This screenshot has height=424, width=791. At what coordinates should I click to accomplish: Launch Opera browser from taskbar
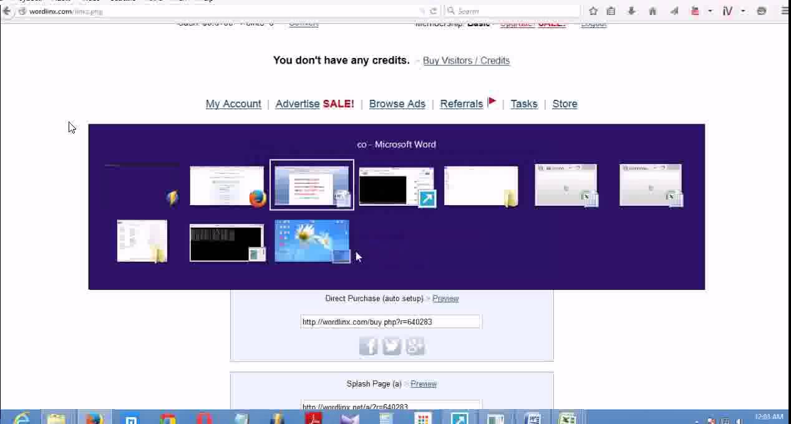click(205, 418)
